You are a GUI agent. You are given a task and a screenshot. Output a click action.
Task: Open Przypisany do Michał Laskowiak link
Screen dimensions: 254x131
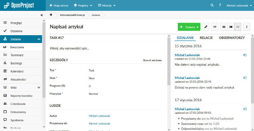point(100,124)
